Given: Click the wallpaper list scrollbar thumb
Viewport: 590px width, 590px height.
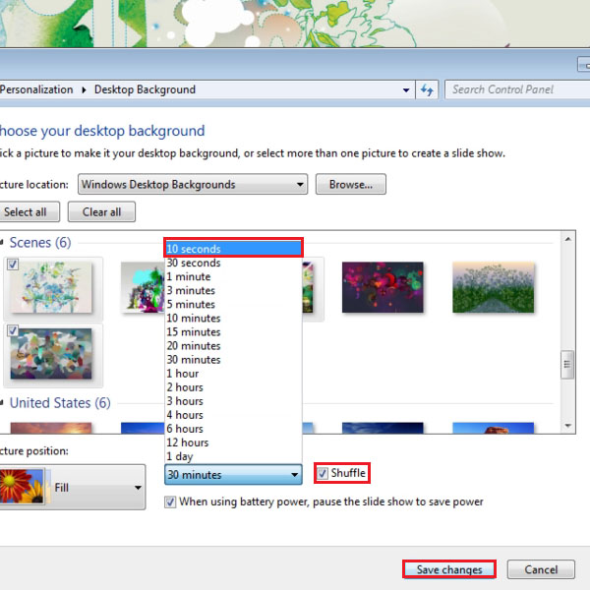Looking at the screenshot, I should (567, 365).
